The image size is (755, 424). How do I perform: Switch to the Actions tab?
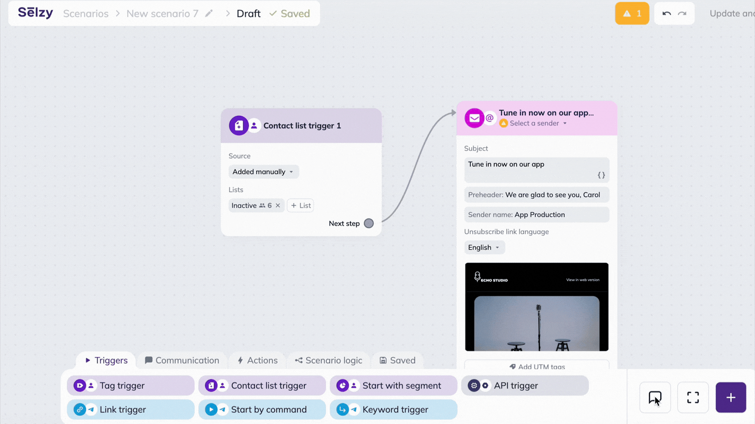point(258,360)
